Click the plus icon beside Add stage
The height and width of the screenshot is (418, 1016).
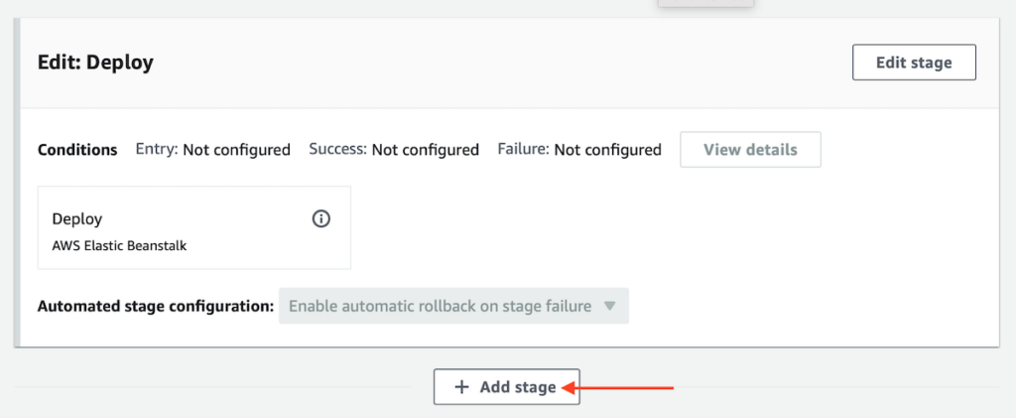461,387
